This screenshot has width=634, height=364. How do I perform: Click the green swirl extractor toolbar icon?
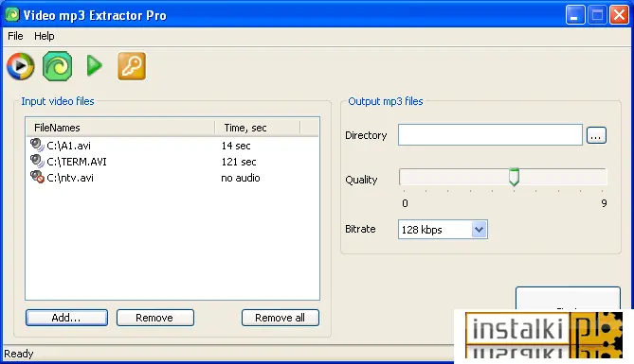[58, 66]
